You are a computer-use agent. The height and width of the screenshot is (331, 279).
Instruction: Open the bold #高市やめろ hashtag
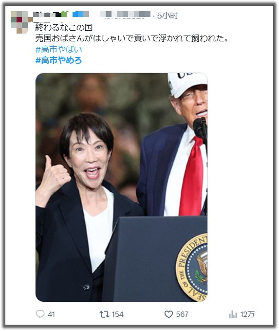pos(58,60)
